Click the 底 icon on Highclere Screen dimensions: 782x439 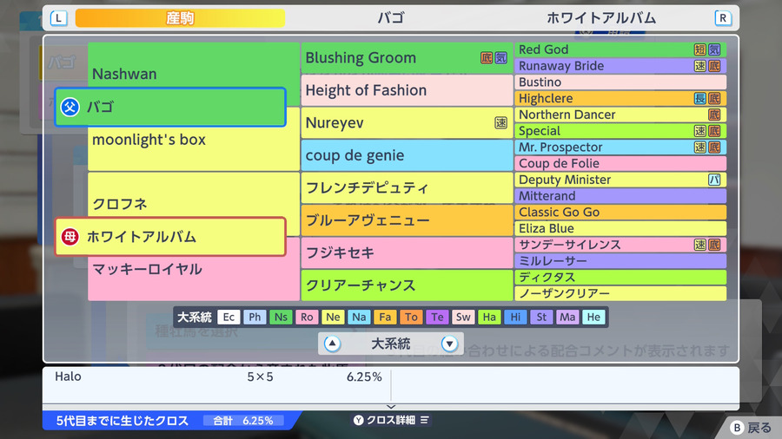pyautogui.click(x=714, y=98)
